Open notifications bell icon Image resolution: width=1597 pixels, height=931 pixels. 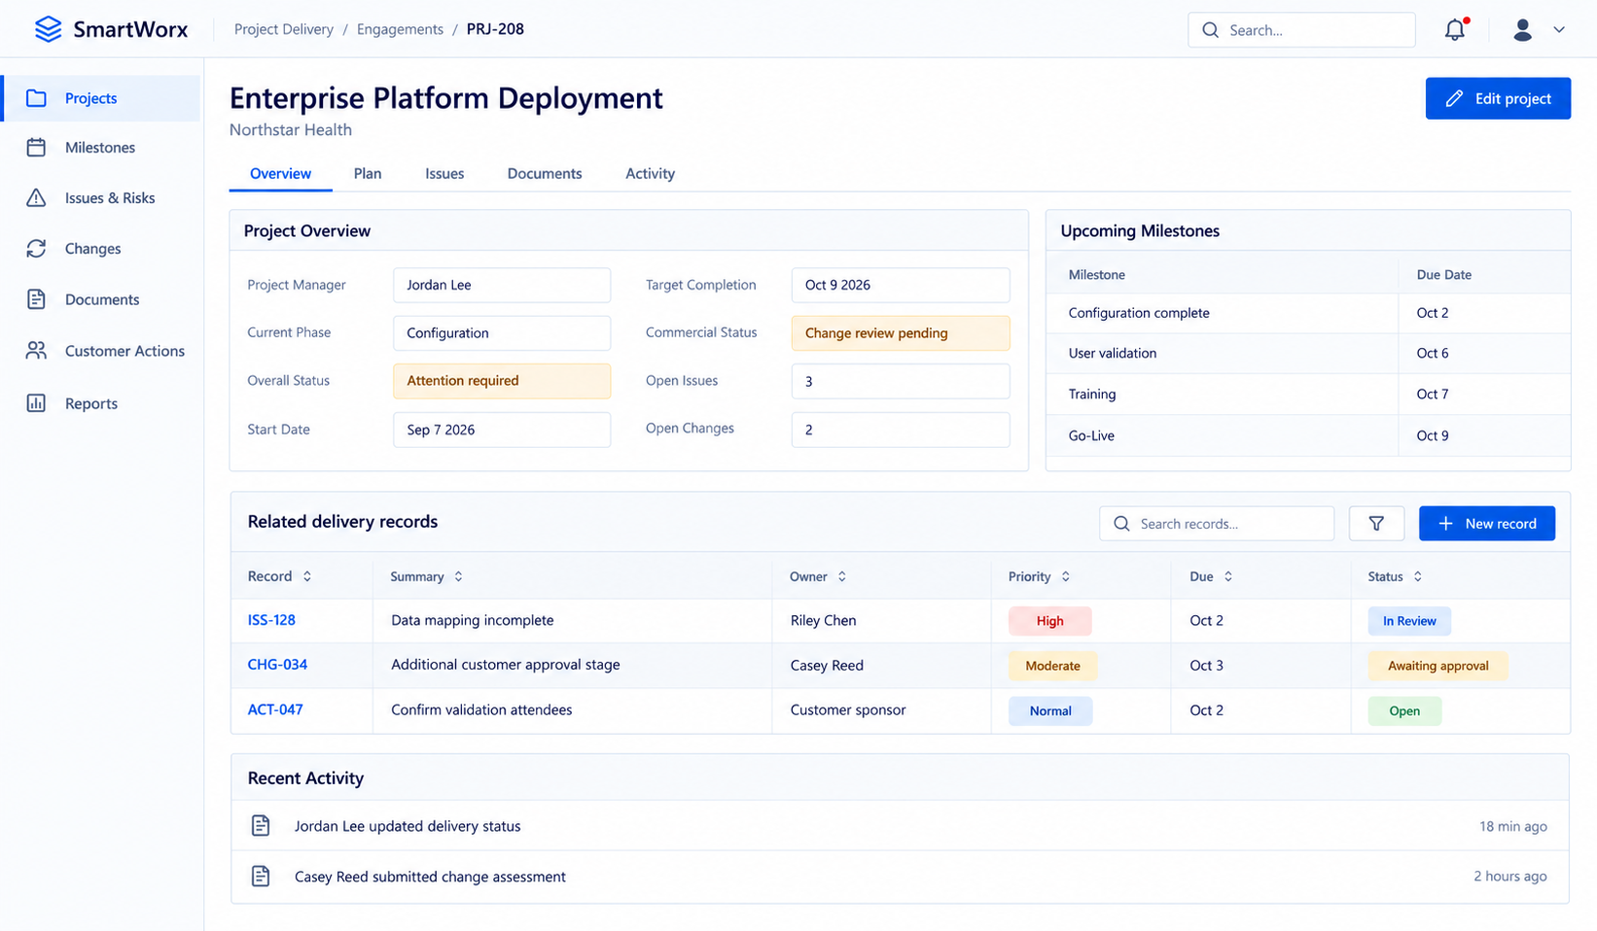(x=1455, y=29)
